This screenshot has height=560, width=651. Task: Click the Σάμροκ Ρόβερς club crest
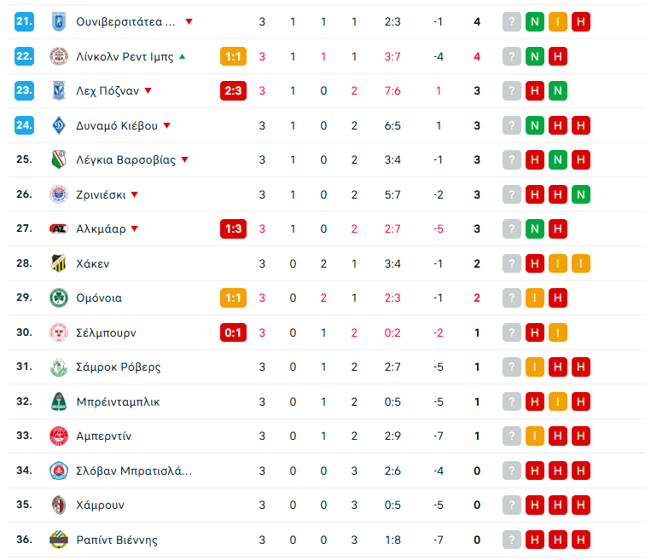tap(58, 367)
